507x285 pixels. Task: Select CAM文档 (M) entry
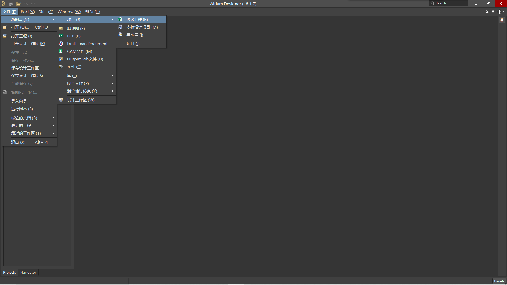[x=87, y=51]
